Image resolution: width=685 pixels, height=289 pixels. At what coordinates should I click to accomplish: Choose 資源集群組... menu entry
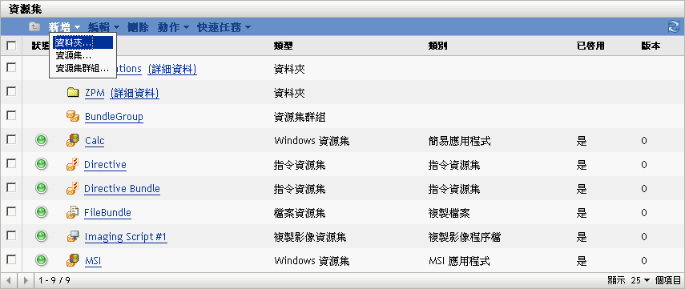83,68
